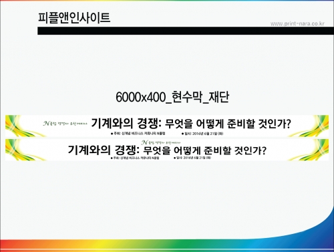The image size is (334, 252).
Task: Select the 6000x400_현수막_재단 label
Action: click(x=172, y=97)
